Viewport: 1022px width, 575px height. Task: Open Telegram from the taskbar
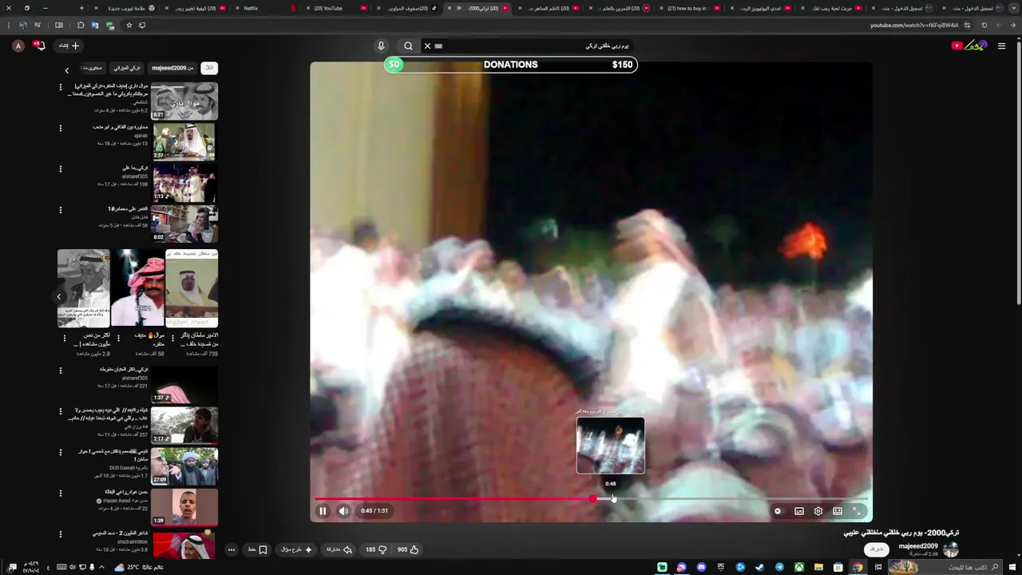point(779,567)
